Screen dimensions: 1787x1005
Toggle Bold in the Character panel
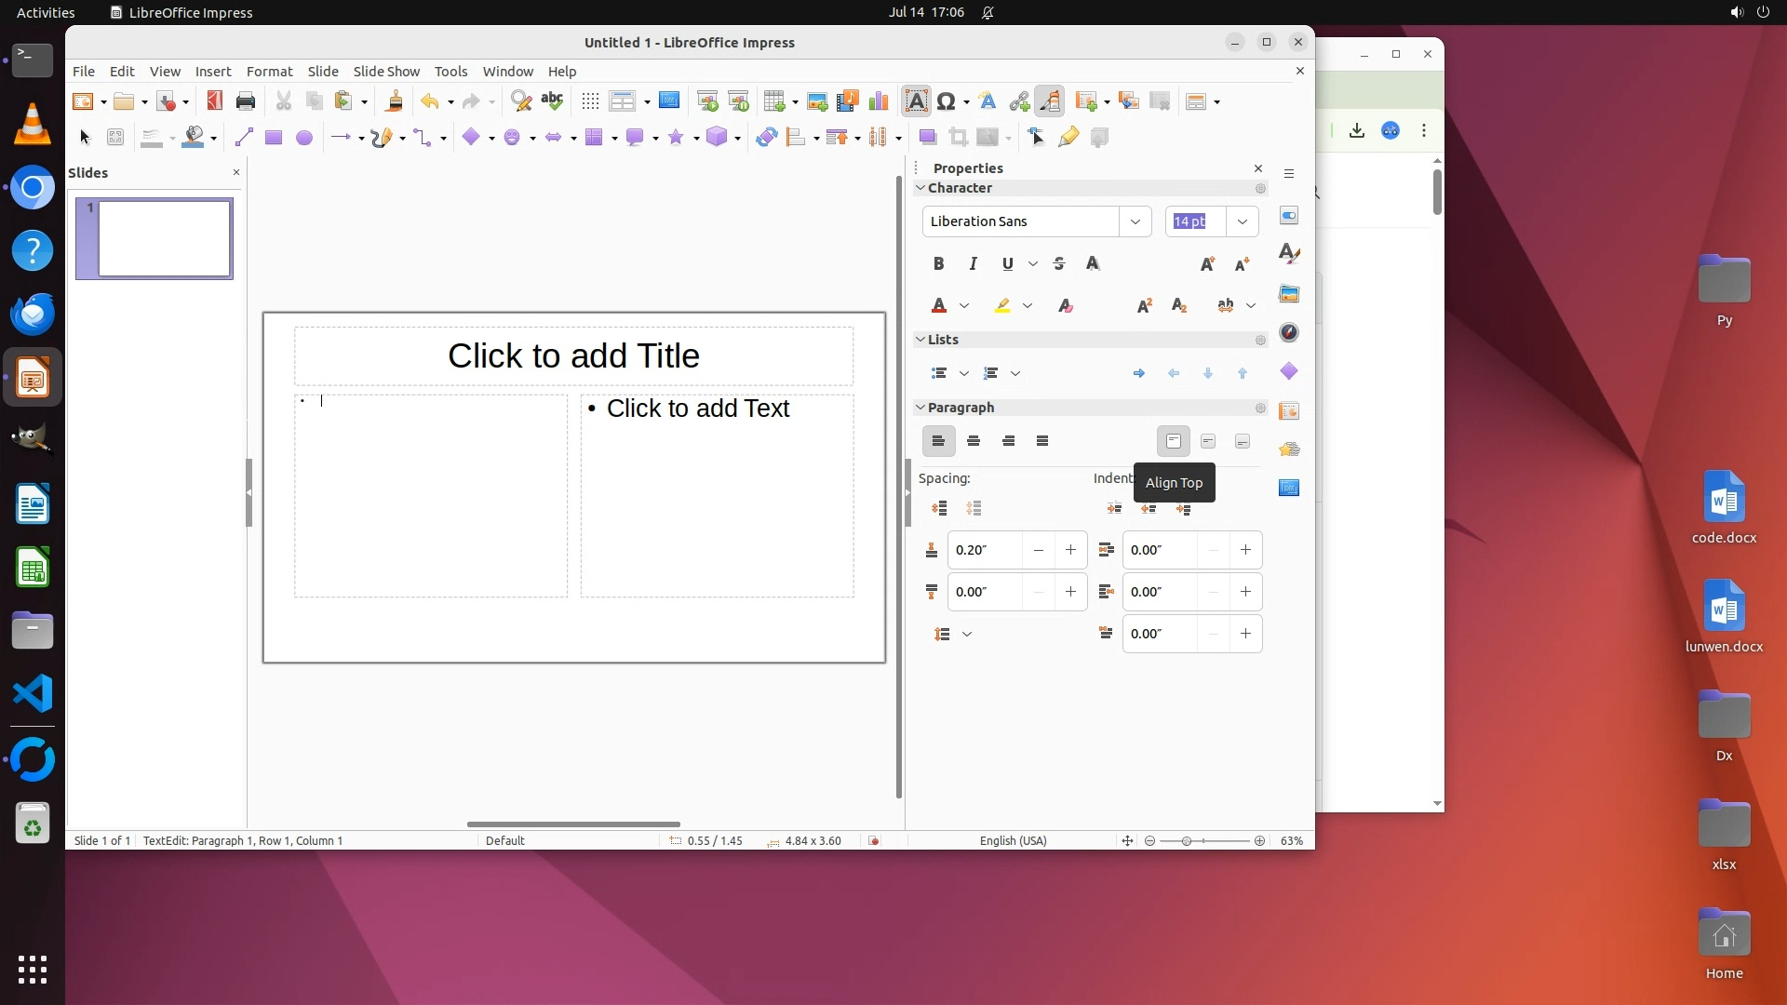click(938, 264)
